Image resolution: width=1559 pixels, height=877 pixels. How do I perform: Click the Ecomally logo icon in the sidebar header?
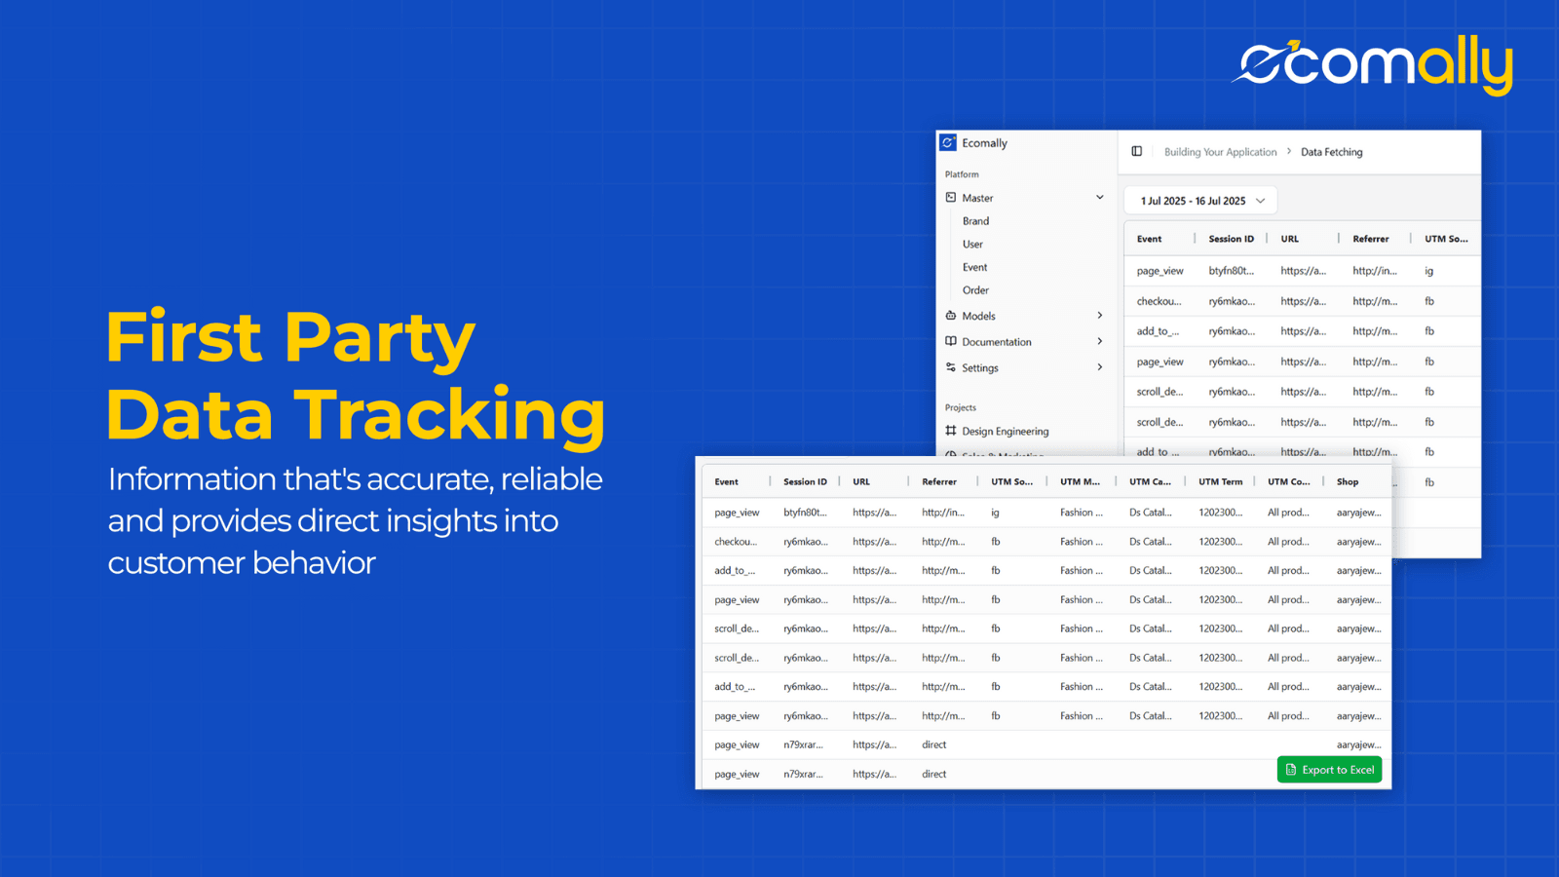coord(947,142)
